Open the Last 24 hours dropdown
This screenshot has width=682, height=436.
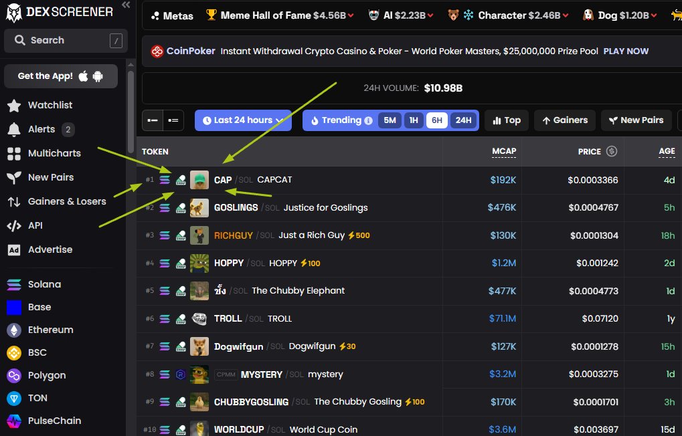243,120
